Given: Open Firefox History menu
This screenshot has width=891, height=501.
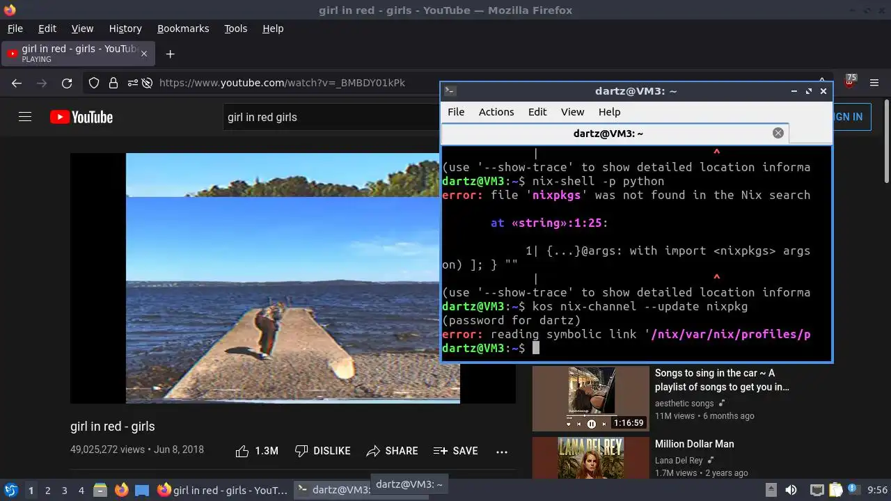Looking at the screenshot, I should tap(125, 29).
